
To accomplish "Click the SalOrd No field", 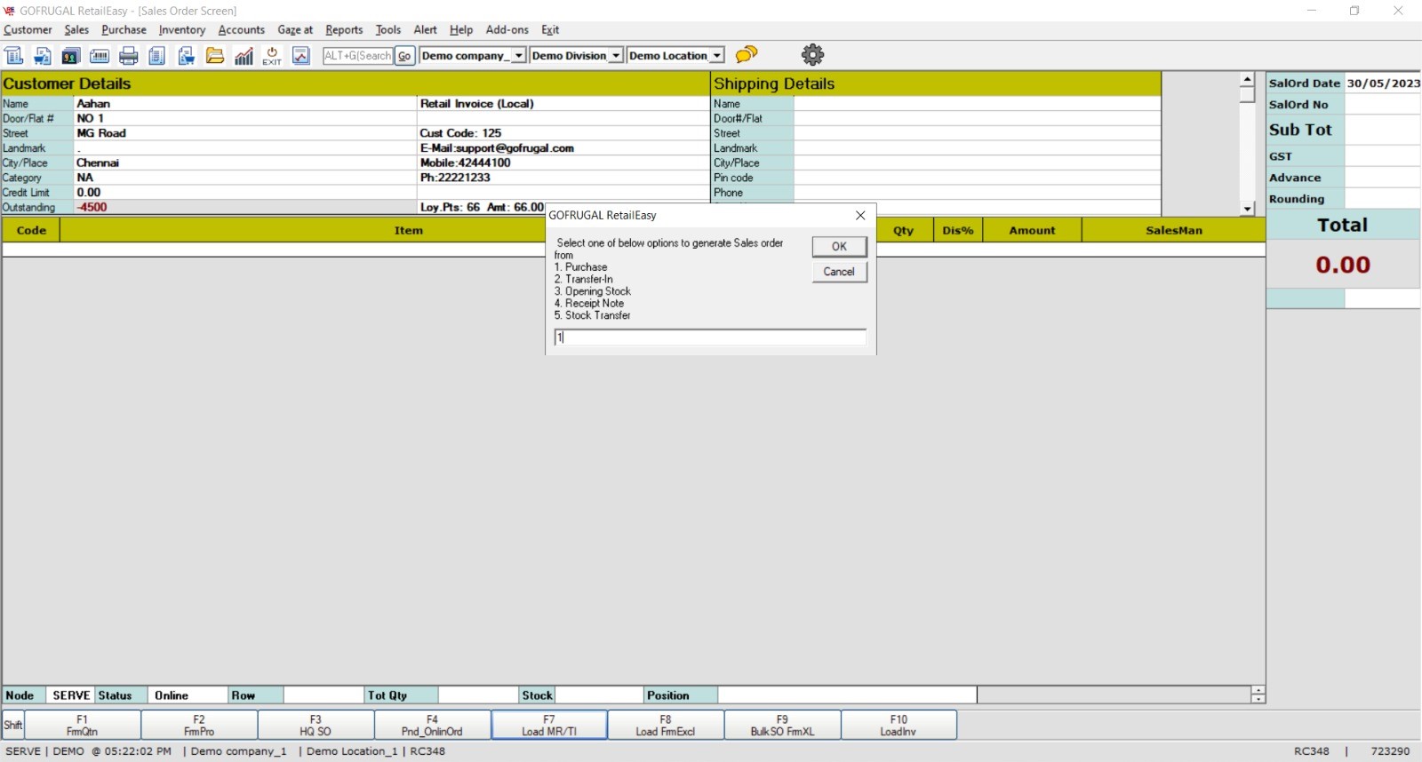I will [1382, 104].
